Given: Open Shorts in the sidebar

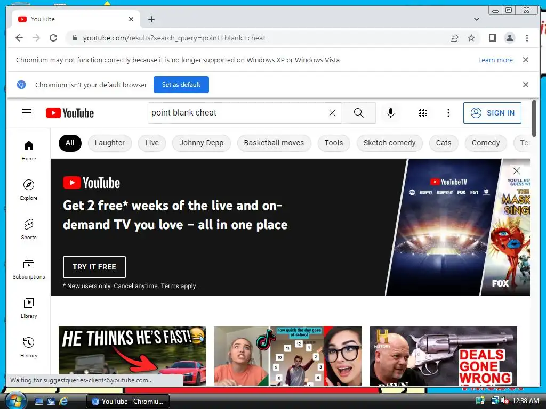Looking at the screenshot, I should (x=29, y=229).
